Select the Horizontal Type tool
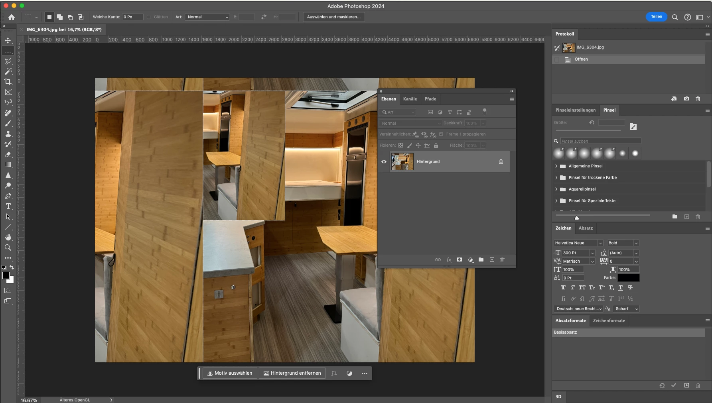This screenshot has height=403, width=712. tap(8, 206)
